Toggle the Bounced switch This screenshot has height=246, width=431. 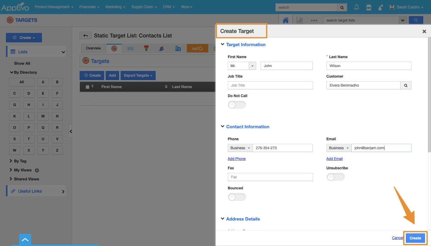[x=237, y=197]
